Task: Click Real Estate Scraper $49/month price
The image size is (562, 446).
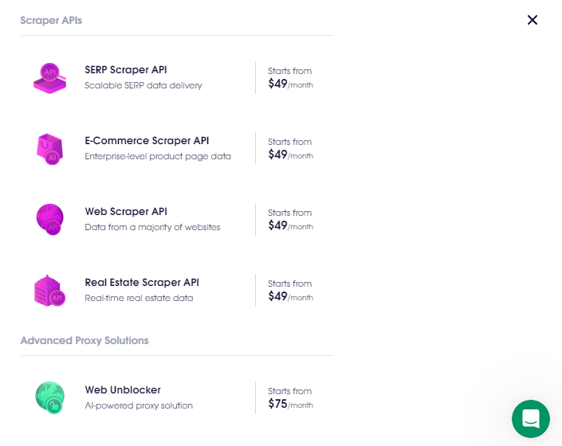Action: pyautogui.click(x=291, y=296)
